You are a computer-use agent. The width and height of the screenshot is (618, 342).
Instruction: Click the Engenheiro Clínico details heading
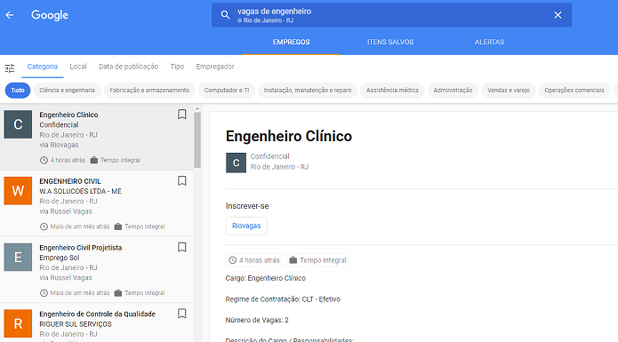289,136
